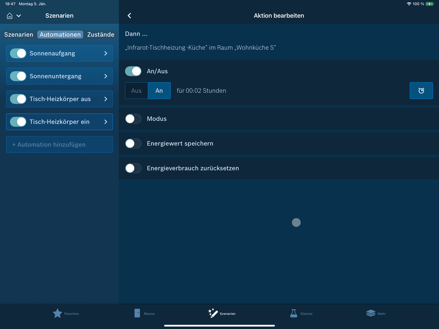Viewport: 439px width, 329px height.
Task: Toggle off the Sonnenuntergang automation switch
Action: tap(18, 76)
